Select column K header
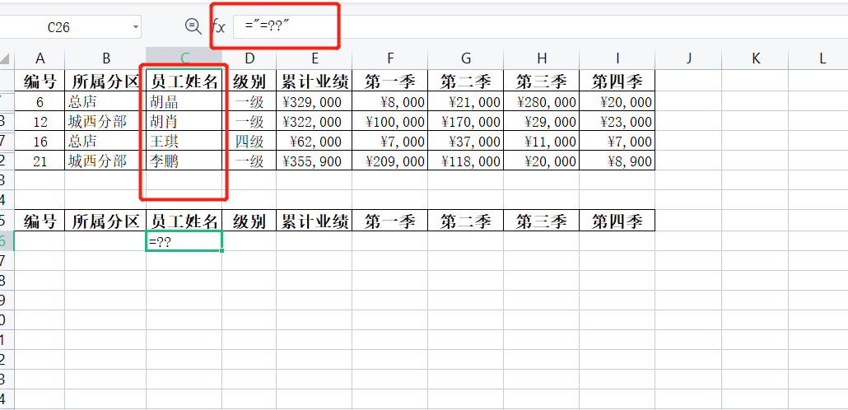The image size is (848, 410). click(756, 58)
